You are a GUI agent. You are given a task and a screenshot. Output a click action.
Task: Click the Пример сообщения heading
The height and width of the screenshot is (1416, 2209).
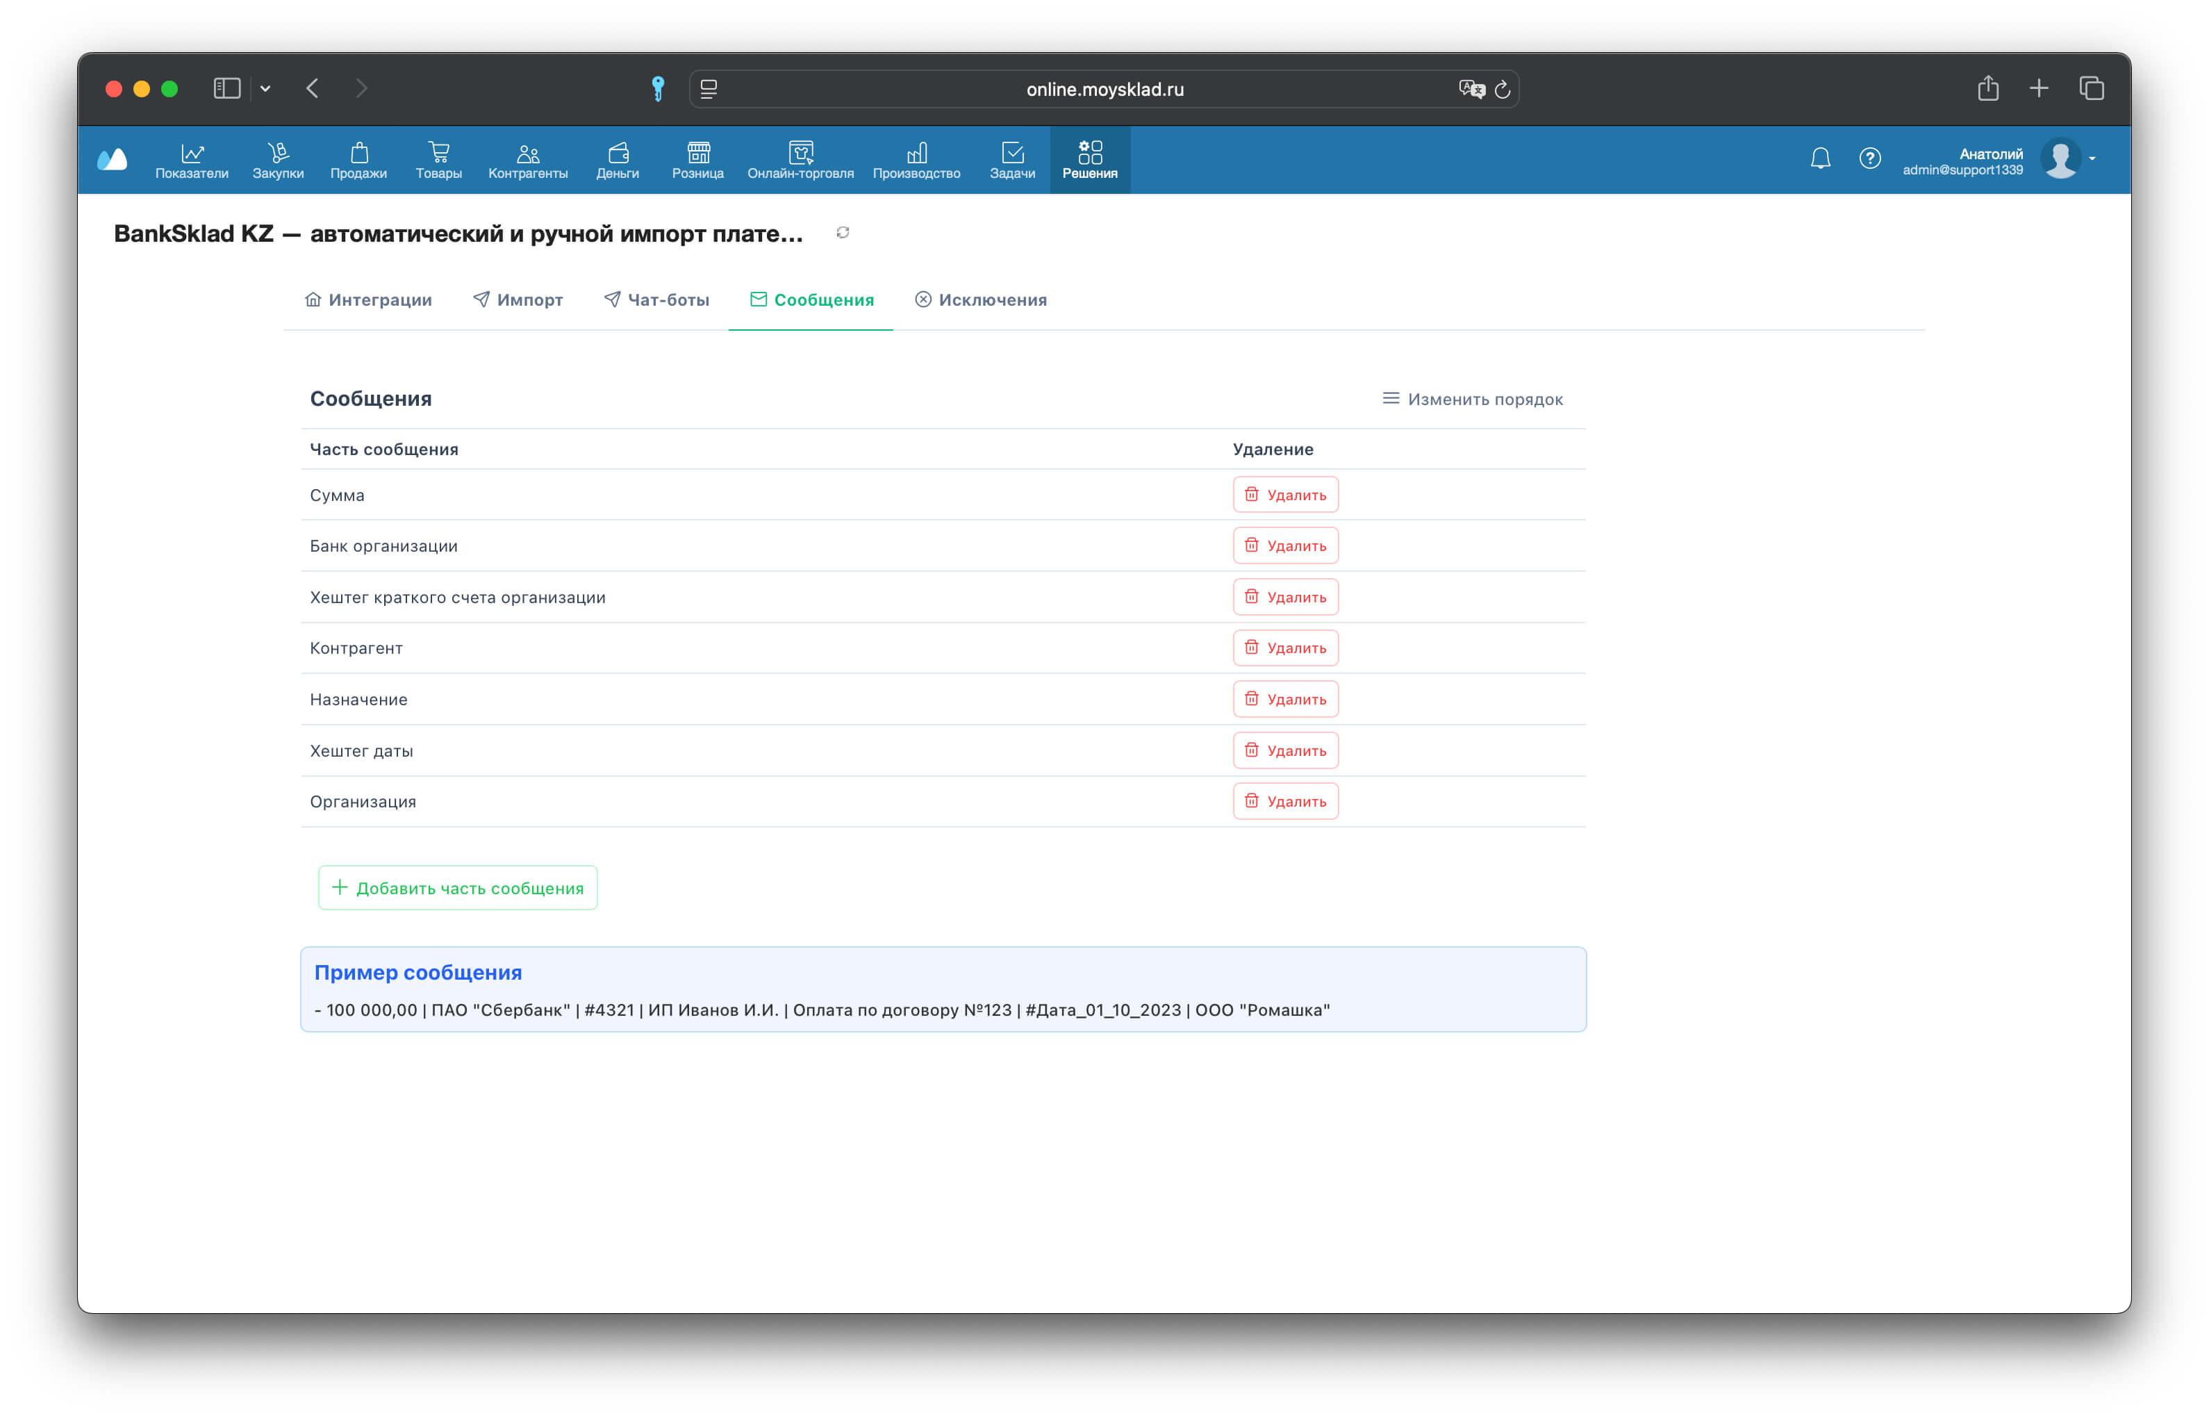417,973
